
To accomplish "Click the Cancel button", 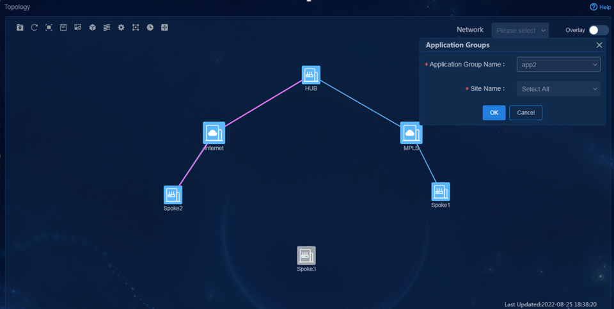I will [526, 113].
